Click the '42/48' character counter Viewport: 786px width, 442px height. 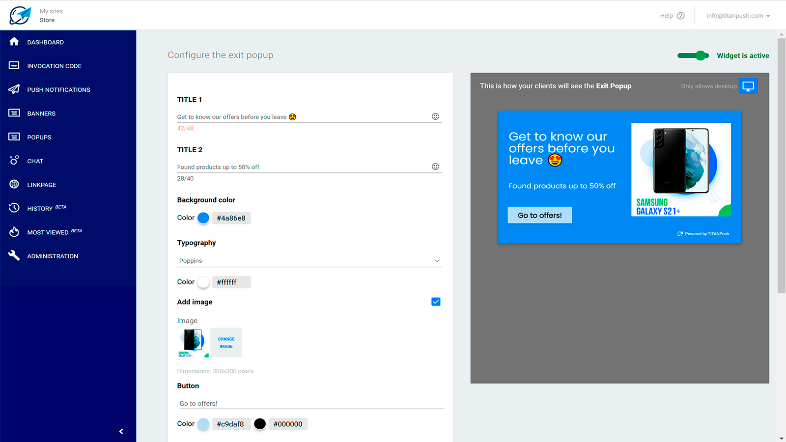tap(185, 128)
